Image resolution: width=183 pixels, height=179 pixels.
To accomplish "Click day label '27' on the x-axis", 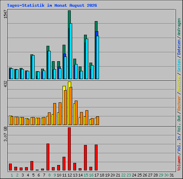I will point(150,175).
